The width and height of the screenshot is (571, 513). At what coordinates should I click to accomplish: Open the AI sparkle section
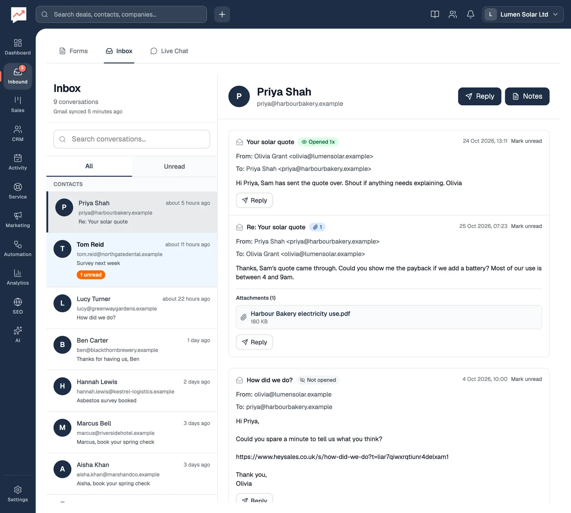[x=18, y=334]
